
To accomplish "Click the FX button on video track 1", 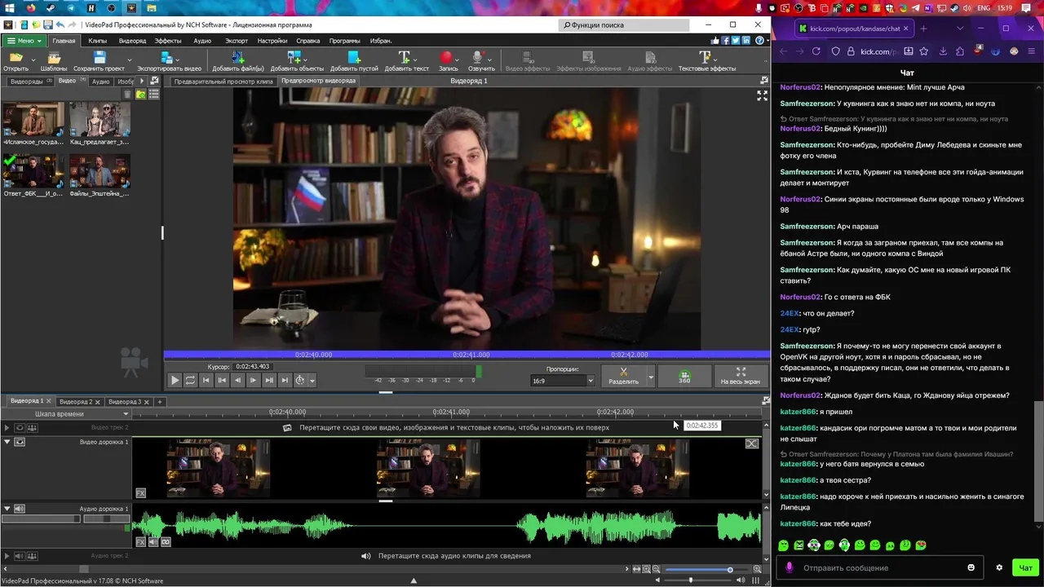I will (140, 493).
